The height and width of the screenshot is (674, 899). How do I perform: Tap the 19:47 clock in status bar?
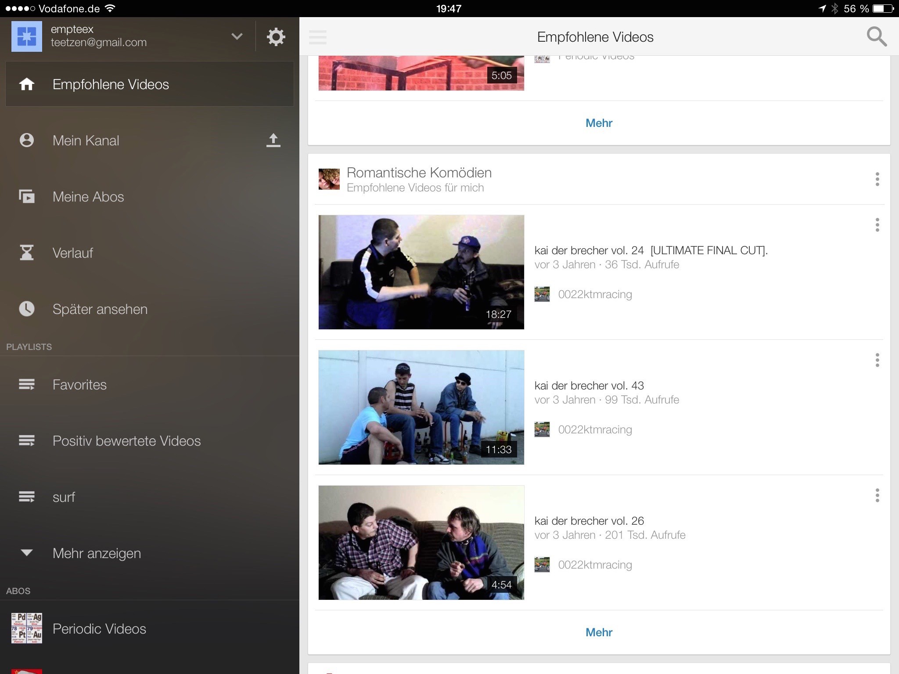[x=449, y=8]
